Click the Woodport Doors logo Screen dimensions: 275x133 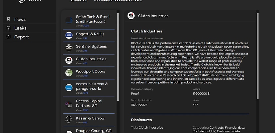click(x=69, y=73)
